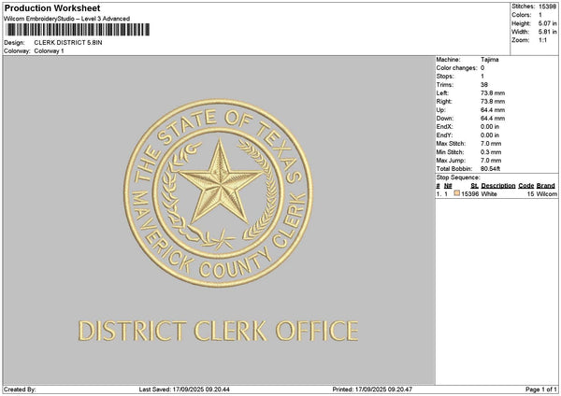Click the Code column header
The height and width of the screenshot is (396, 561).
pos(526,186)
